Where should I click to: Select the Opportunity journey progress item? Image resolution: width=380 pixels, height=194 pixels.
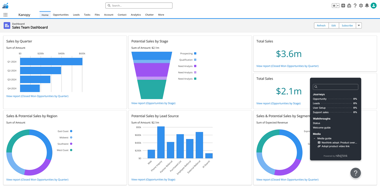[320, 99]
